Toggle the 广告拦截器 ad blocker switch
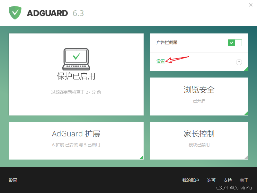 coord(235,43)
